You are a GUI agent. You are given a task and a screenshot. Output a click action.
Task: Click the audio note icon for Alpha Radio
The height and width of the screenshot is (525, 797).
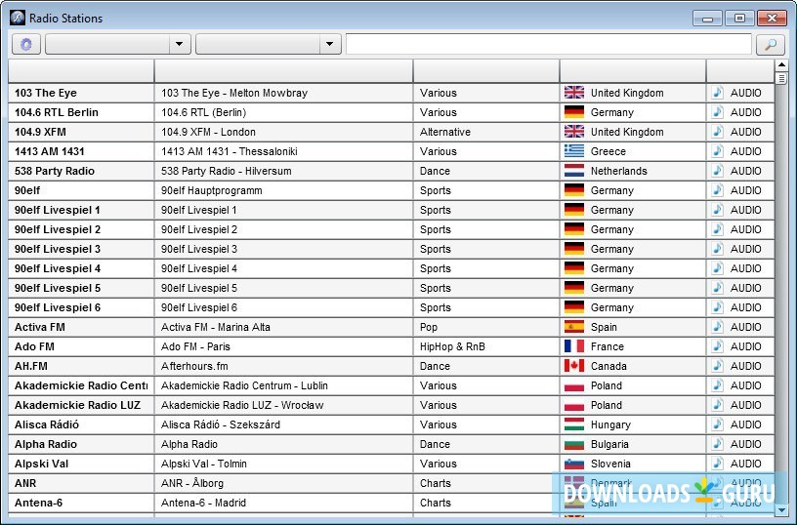coord(717,444)
